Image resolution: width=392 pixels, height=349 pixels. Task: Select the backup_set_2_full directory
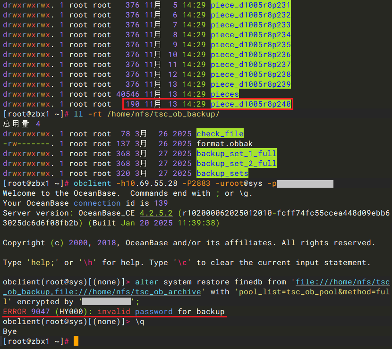click(x=236, y=164)
